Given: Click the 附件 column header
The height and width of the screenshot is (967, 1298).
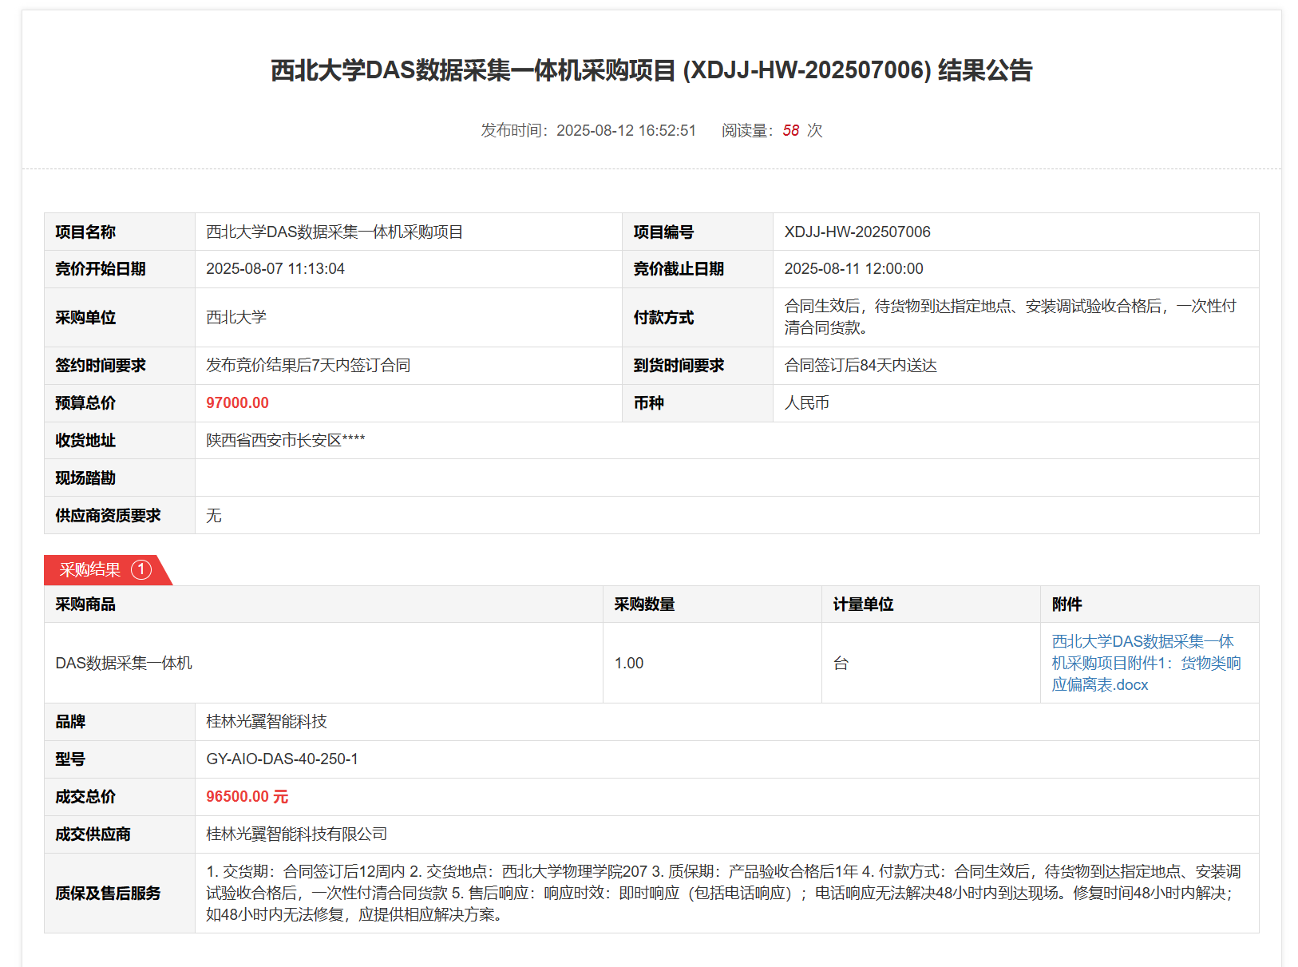Looking at the screenshot, I should coord(1066,604).
